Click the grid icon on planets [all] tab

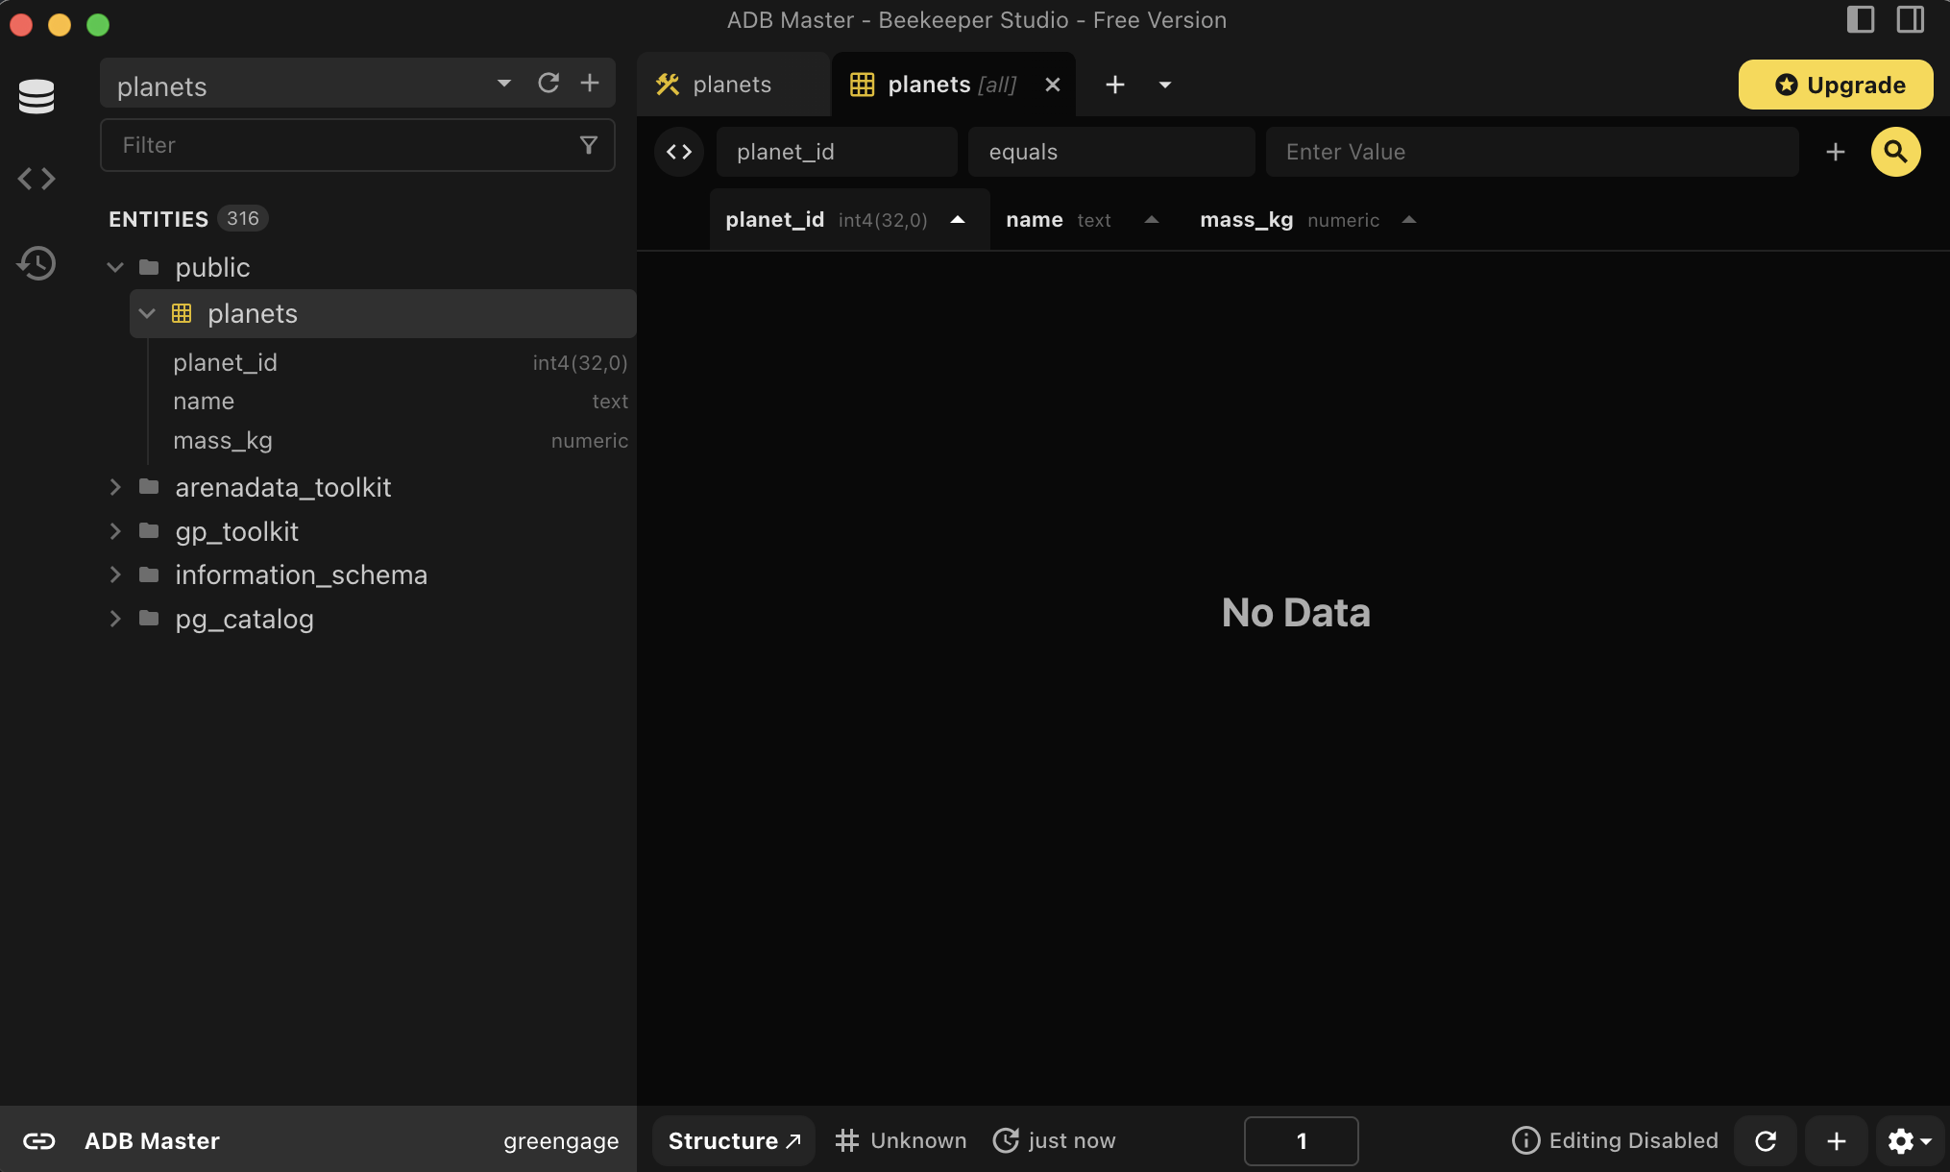click(x=863, y=85)
